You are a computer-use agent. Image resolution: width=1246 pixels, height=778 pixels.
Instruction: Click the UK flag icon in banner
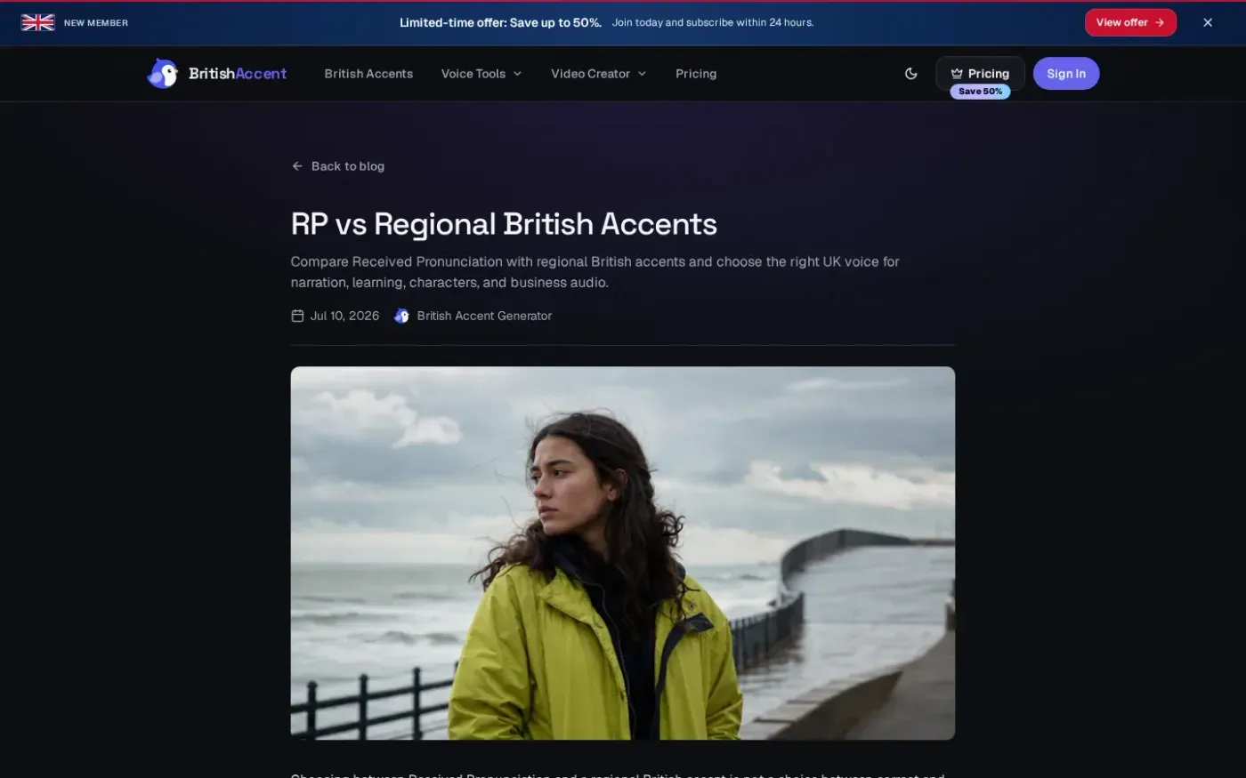[x=37, y=22]
